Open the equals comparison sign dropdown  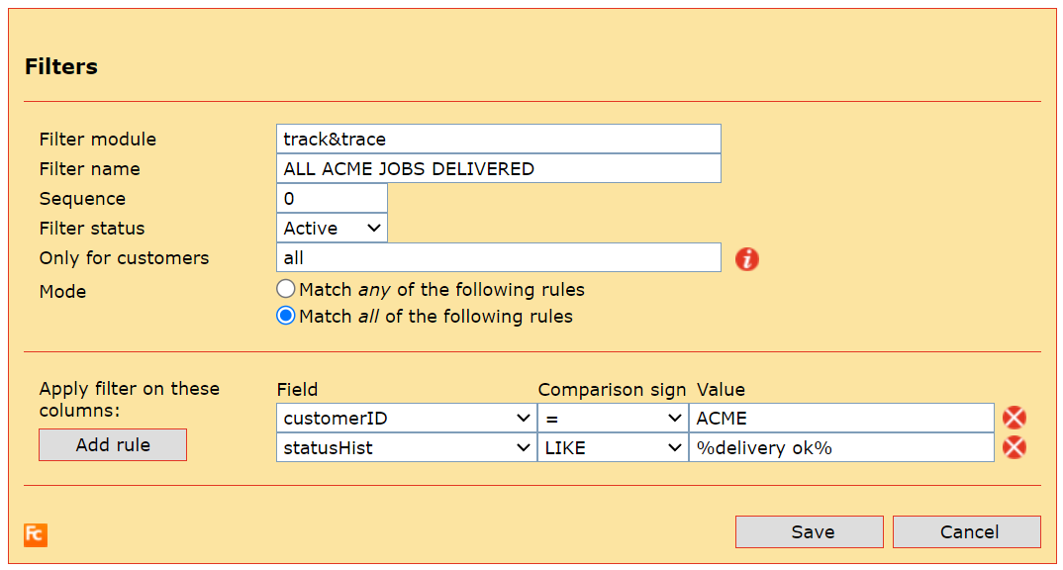[613, 419]
